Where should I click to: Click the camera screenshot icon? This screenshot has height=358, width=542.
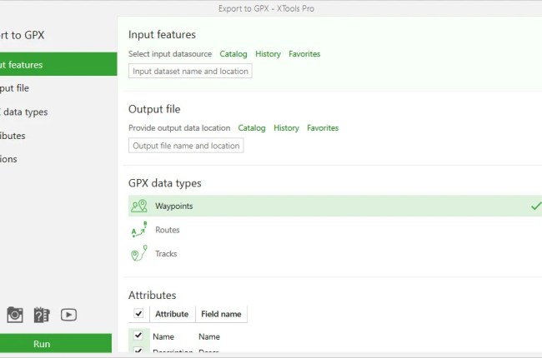[15, 314]
